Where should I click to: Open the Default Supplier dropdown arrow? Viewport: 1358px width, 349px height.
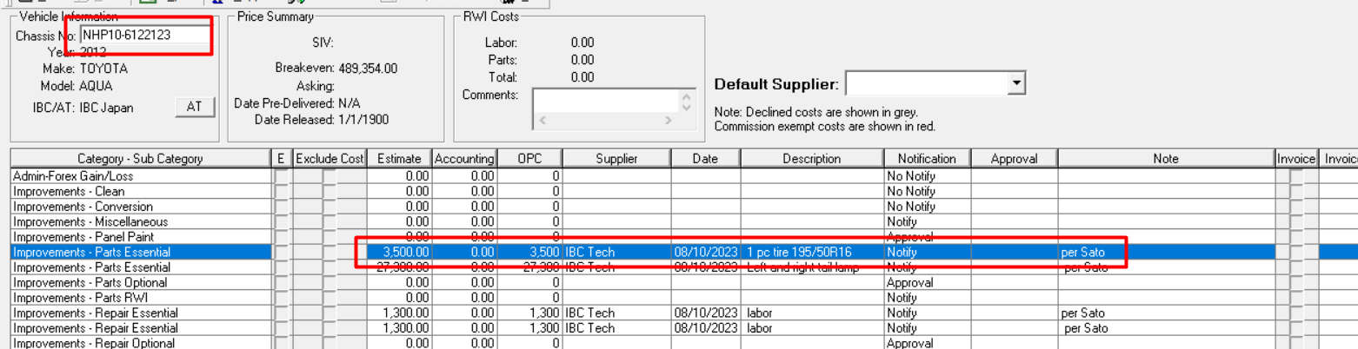(x=1015, y=83)
